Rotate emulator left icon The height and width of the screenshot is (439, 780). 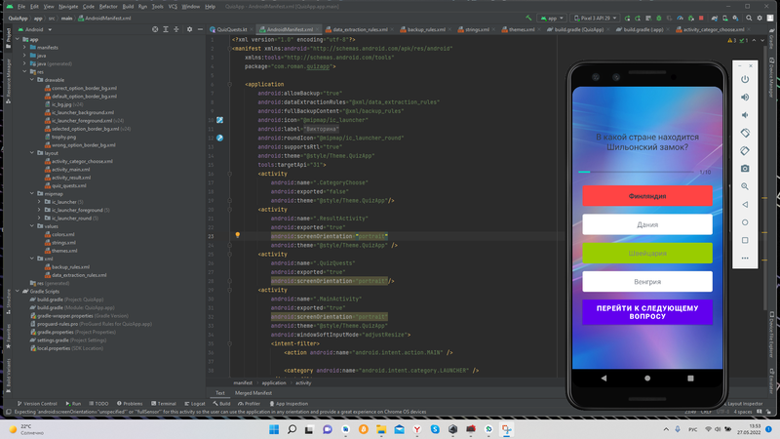pyautogui.click(x=746, y=133)
